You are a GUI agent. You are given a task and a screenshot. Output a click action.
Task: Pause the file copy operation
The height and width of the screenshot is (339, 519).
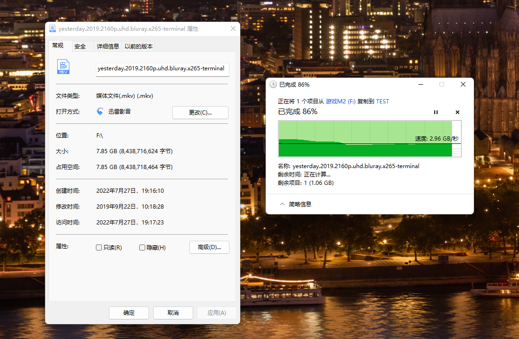436,112
